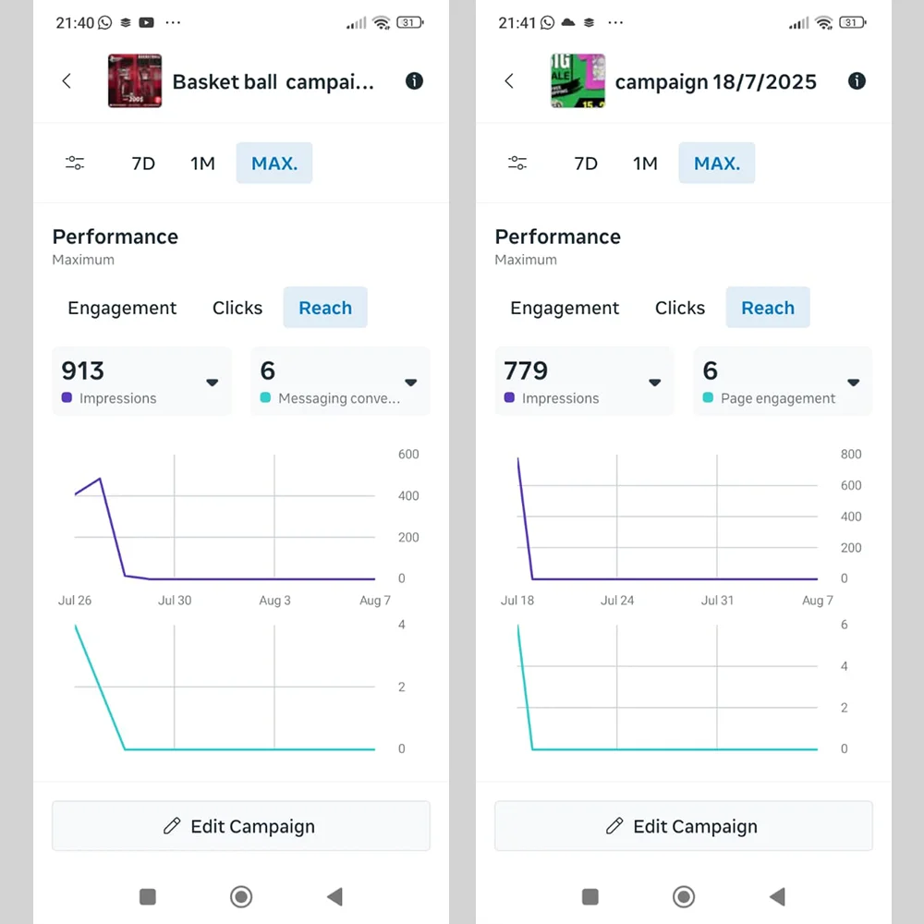
Task: Open filter settings icon in campaign 18/7/2025
Action: click(x=517, y=164)
